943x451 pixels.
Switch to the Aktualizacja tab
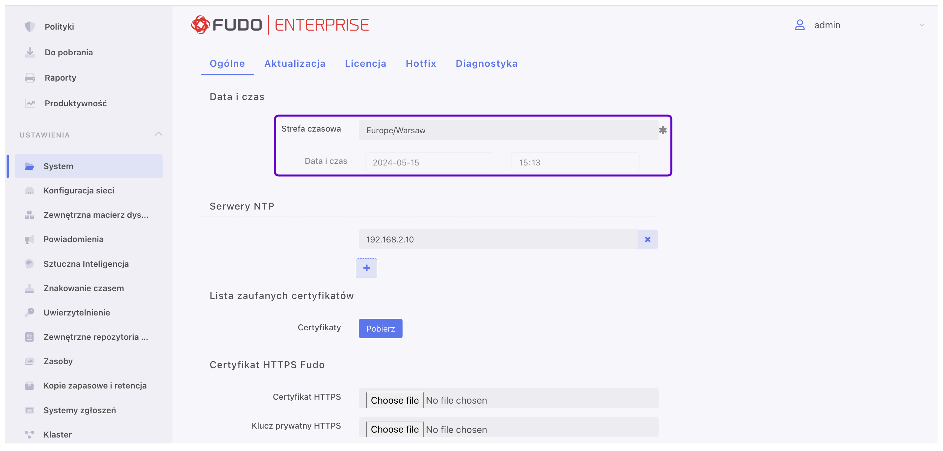coord(295,63)
